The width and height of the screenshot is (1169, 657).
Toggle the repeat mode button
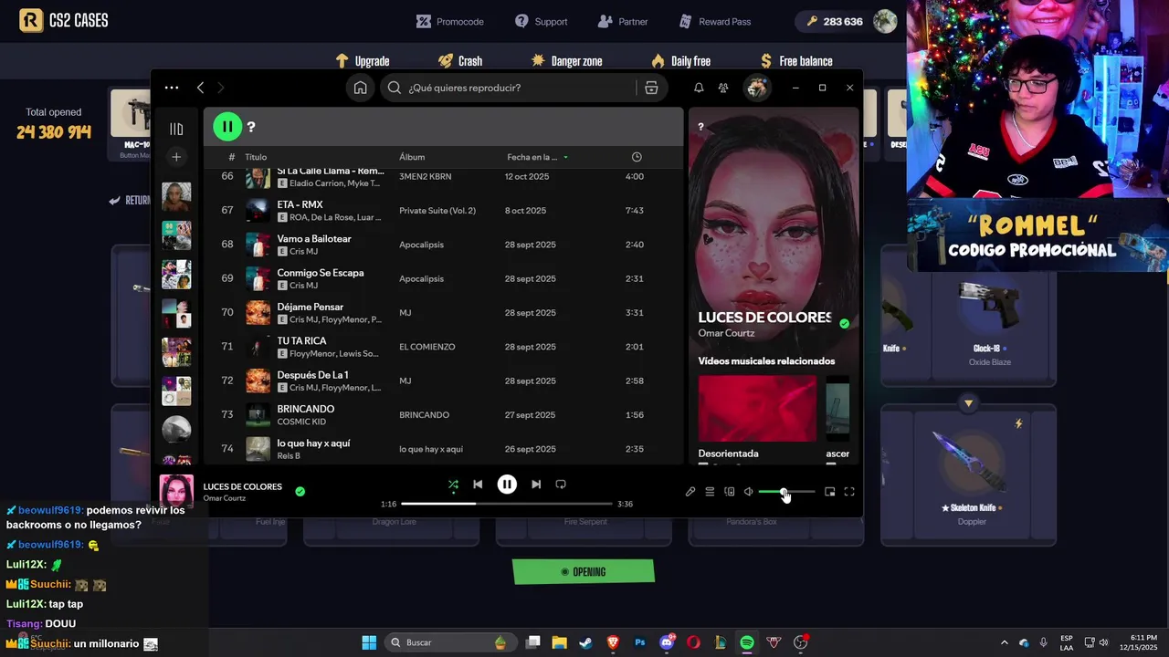click(561, 485)
